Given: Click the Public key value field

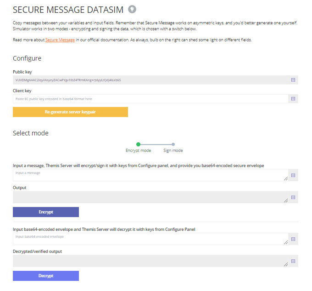Looking at the screenshot, I should 150,80.
